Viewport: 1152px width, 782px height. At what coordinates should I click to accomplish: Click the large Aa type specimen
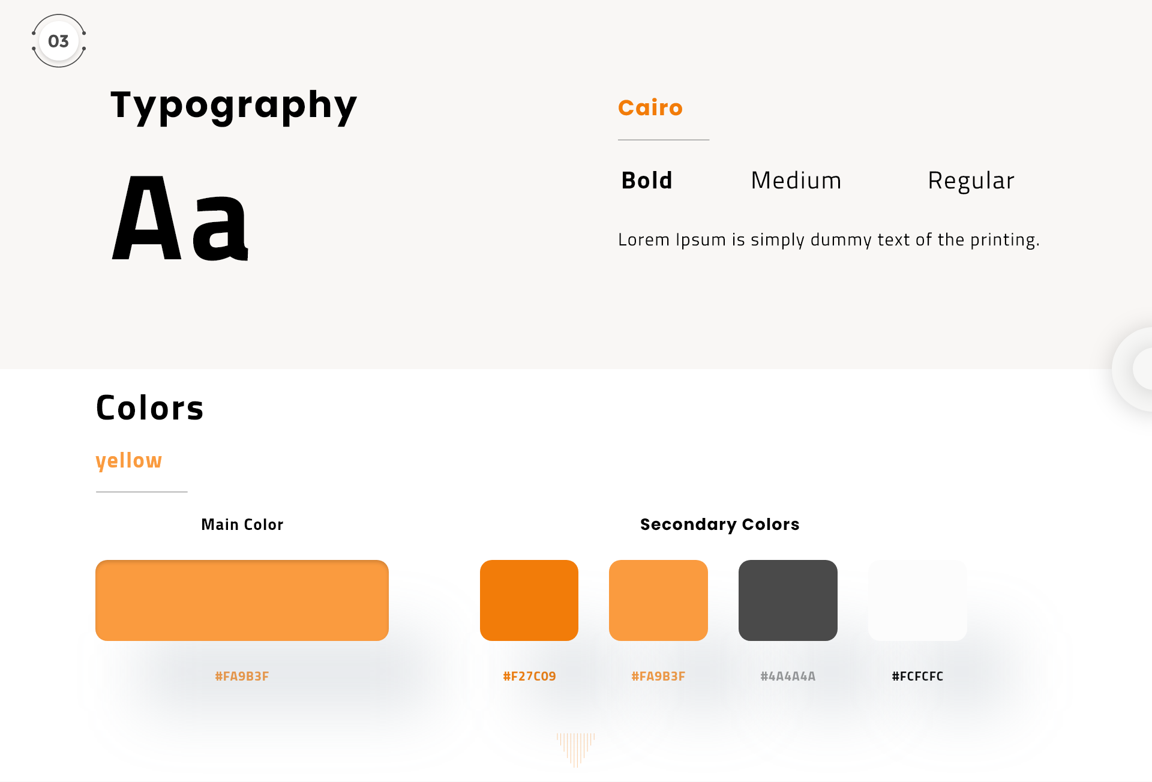click(x=180, y=218)
